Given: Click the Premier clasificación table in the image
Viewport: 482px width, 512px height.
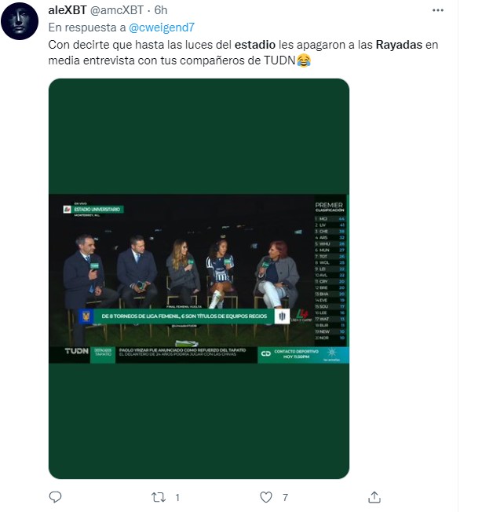Looking at the screenshot, I should pos(330,271).
